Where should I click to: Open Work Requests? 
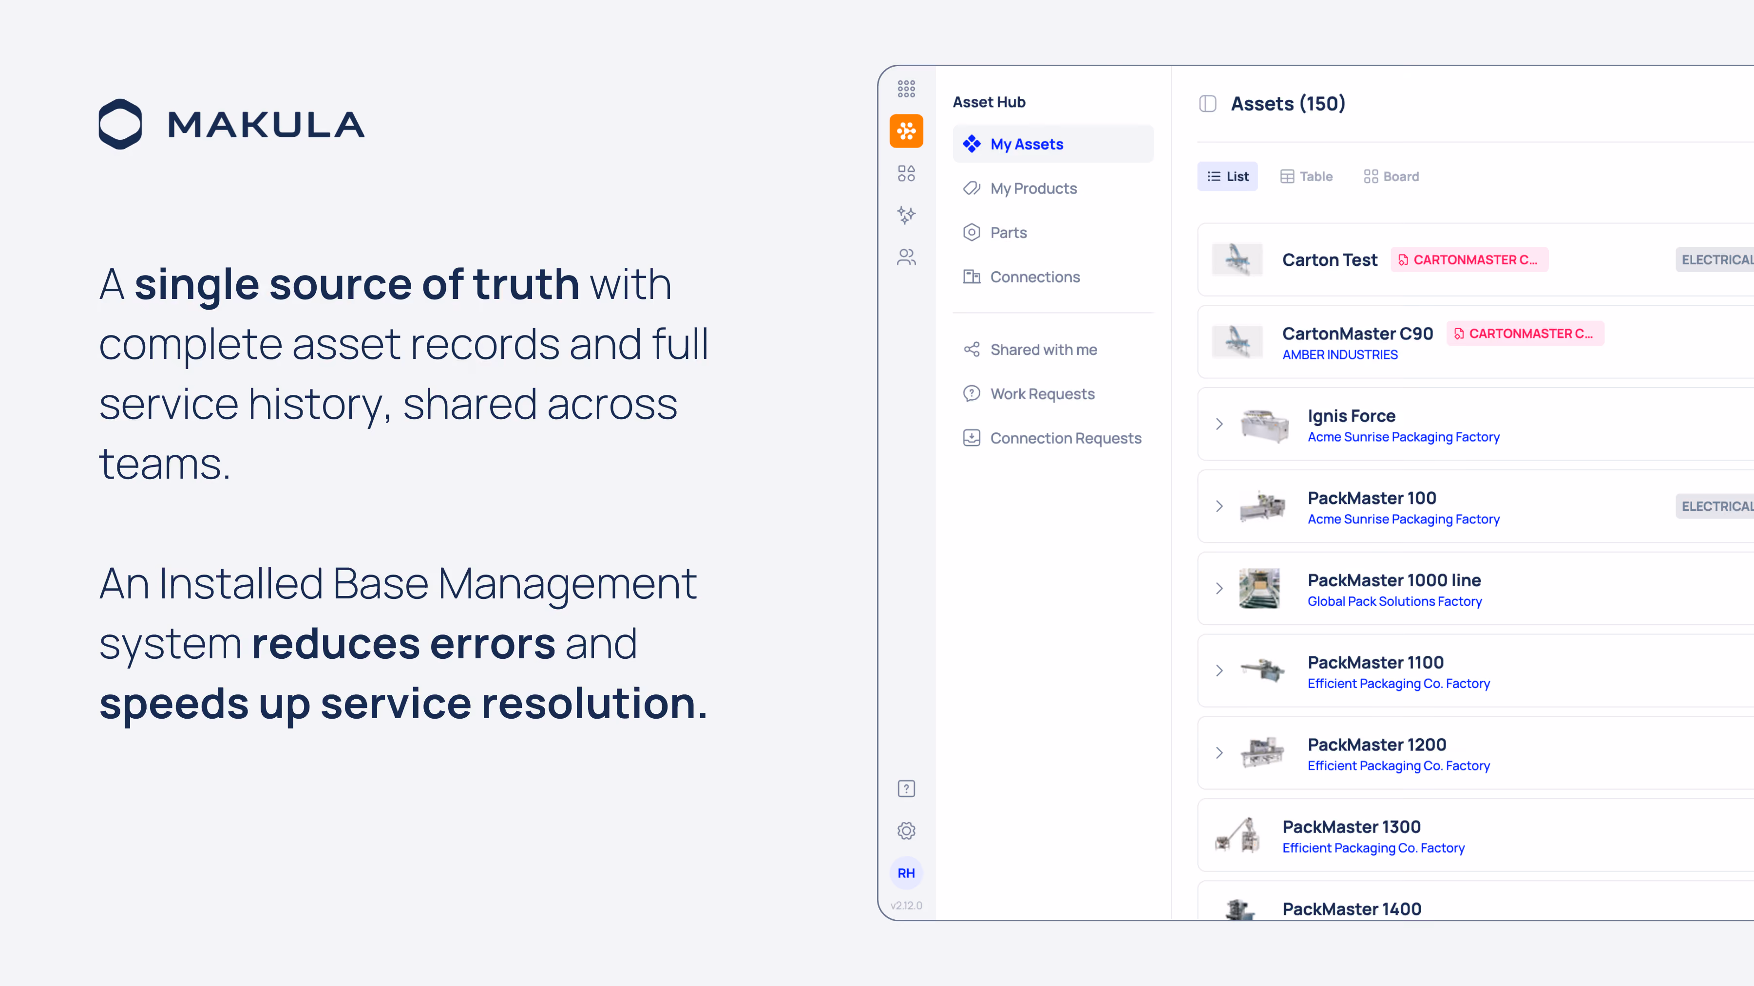(x=1053, y=394)
